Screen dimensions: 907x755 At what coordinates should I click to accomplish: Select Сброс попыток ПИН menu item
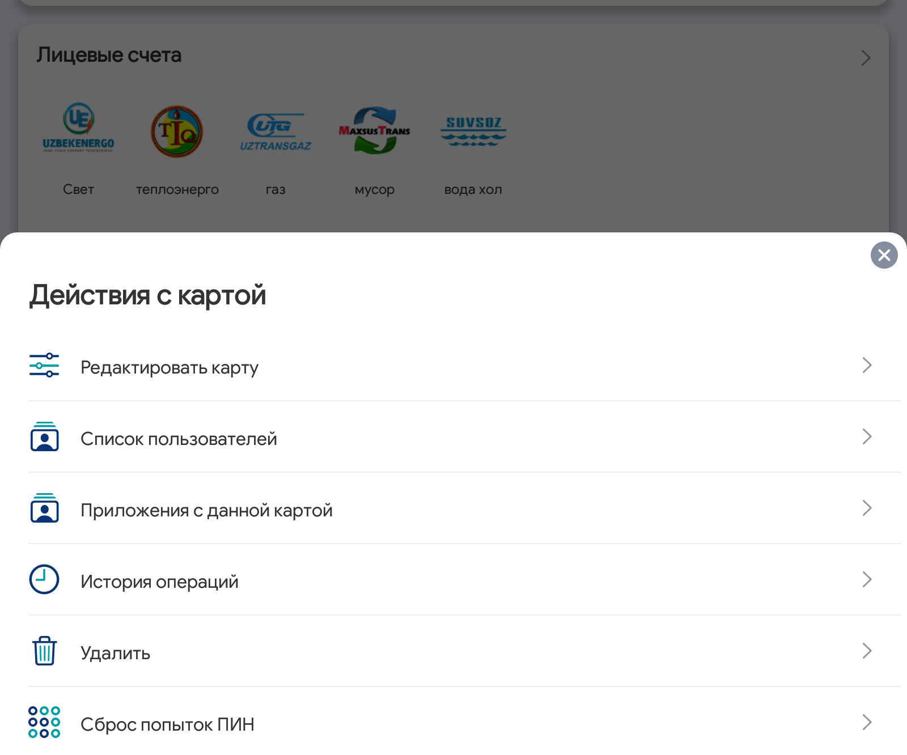pyautogui.click(x=167, y=724)
